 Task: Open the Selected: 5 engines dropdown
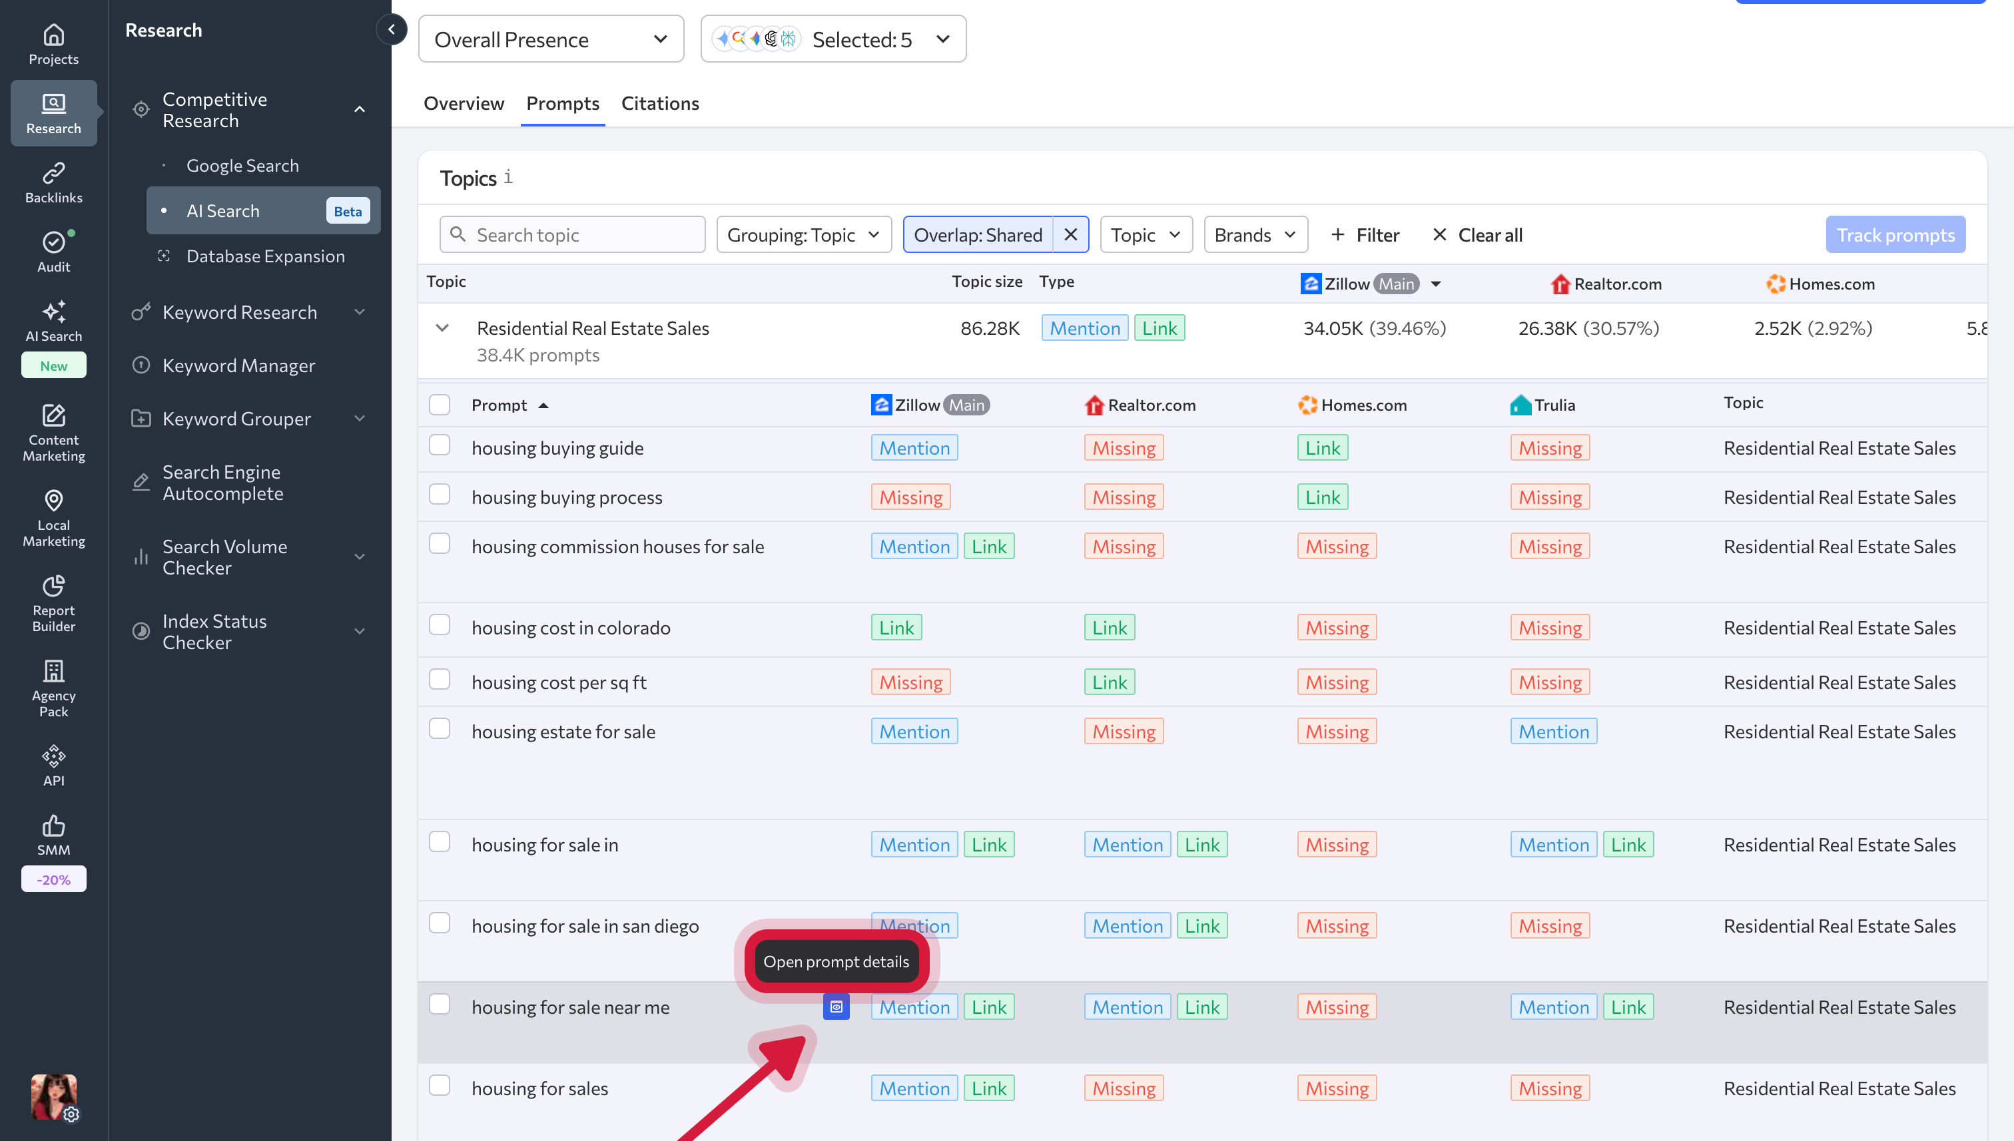pos(833,39)
